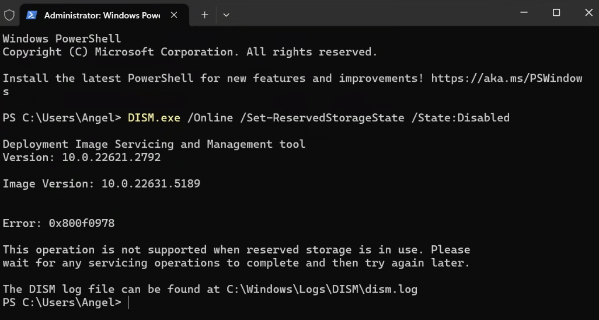Expand the new tab profile dropdown chevron
The image size is (599, 320).
[227, 15]
